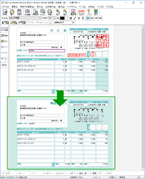The image size is (145, 179).
Task: Click the 開く (Open) folder icon
Action: [x=12, y=12]
